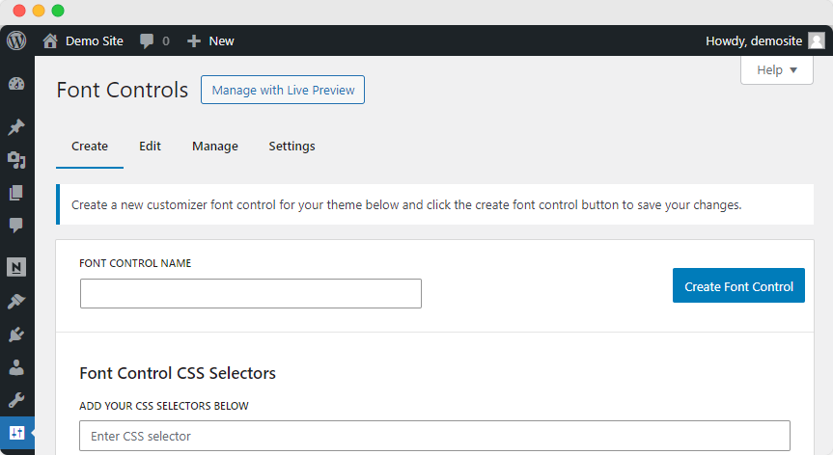Open Settings sliders sidebar icon
Image resolution: width=833 pixels, height=455 pixels.
click(x=17, y=433)
